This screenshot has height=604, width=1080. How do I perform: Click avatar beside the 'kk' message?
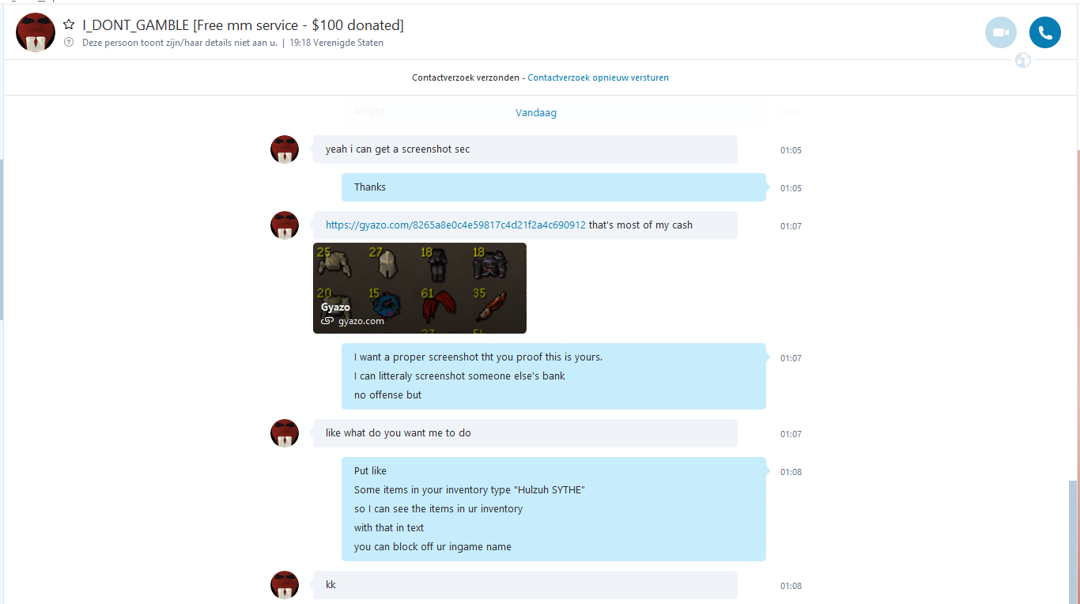point(285,585)
